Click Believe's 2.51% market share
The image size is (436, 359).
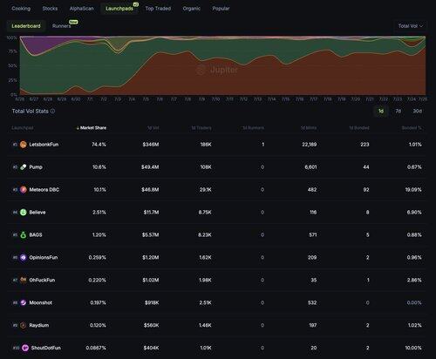coord(99,213)
